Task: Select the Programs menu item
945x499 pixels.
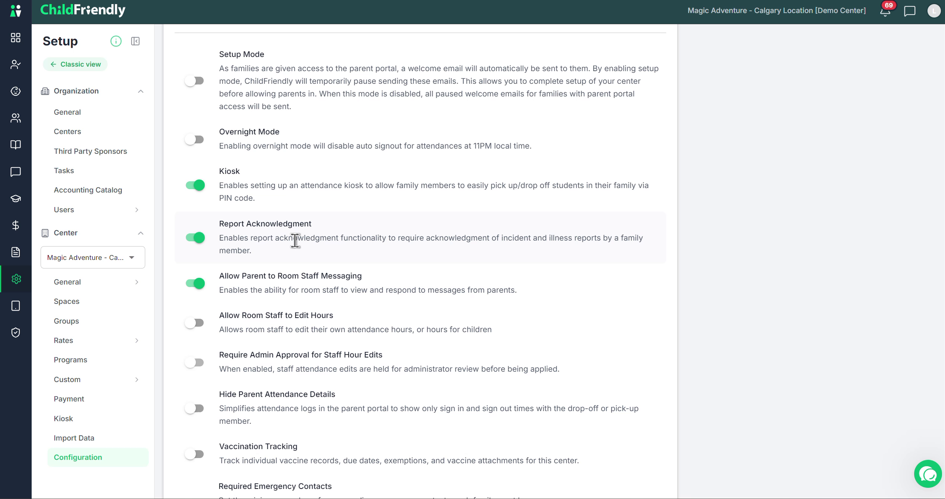Action: [x=70, y=360]
